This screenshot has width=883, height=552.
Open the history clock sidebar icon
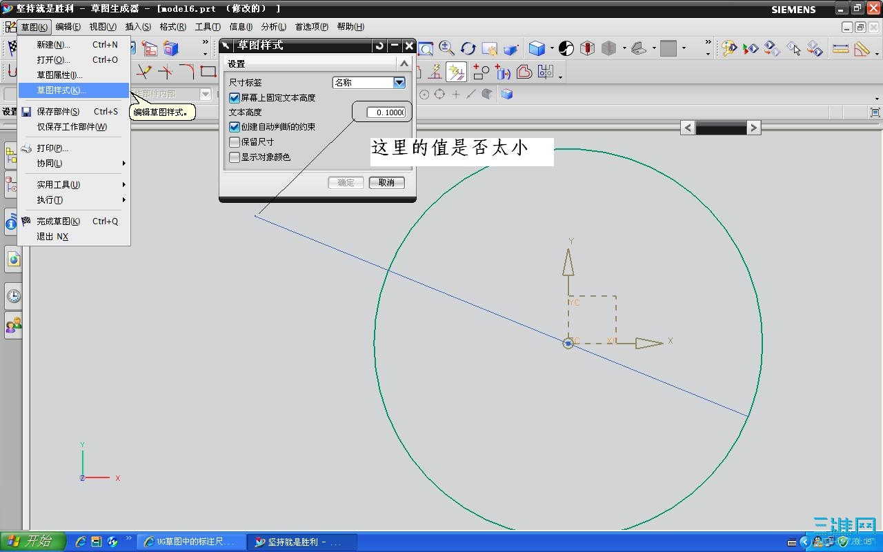(14, 296)
